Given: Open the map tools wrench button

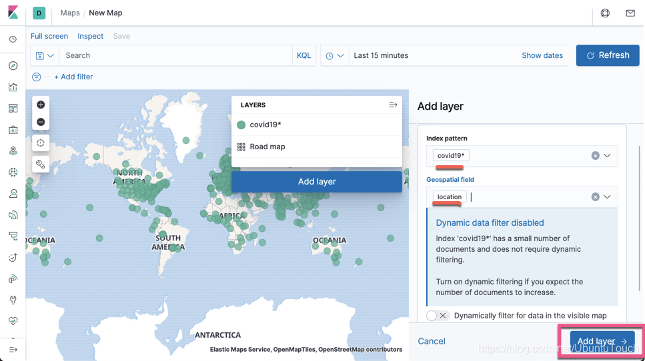Looking at the screenshot, I should [40, 165].
